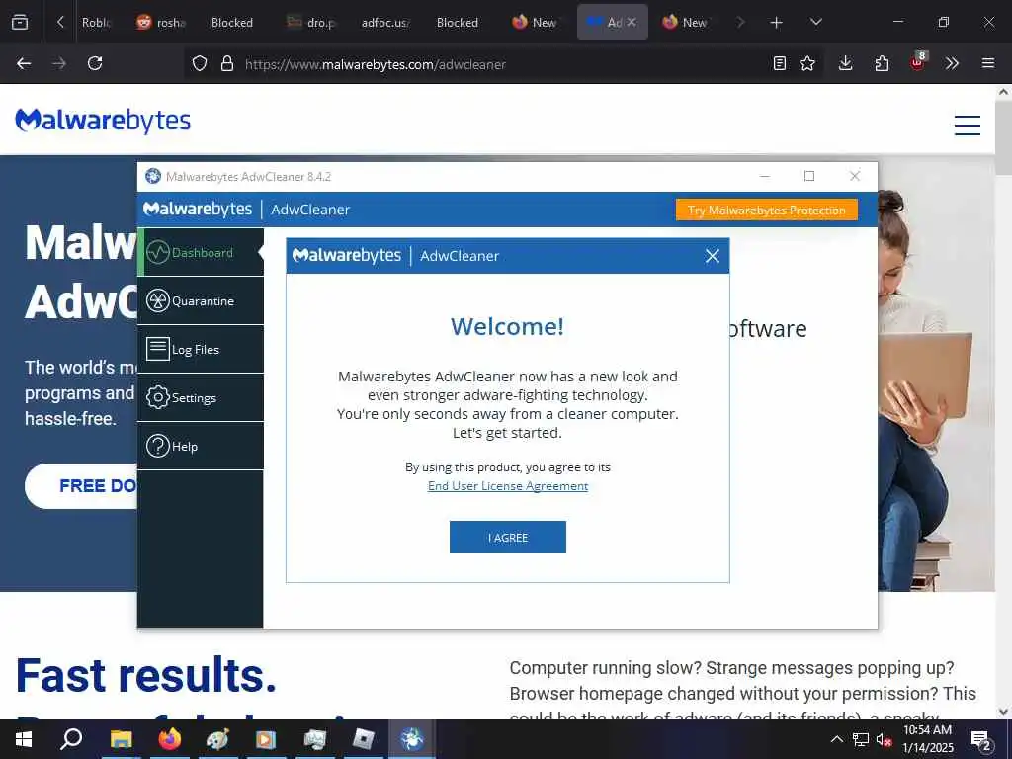
Task: Bookmark this page with the star icon
Action: click(807, 63)
